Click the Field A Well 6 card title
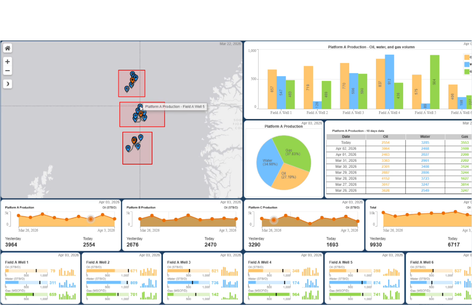472x305 pixels. point(422,262)
